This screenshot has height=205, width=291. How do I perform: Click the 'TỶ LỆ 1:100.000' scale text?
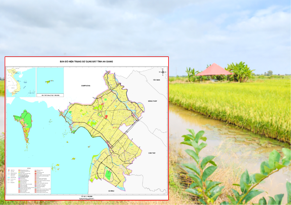pos(87,197)
